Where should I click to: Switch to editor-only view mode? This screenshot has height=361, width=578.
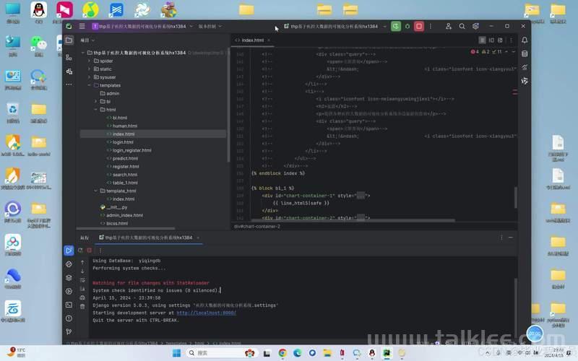482,40
